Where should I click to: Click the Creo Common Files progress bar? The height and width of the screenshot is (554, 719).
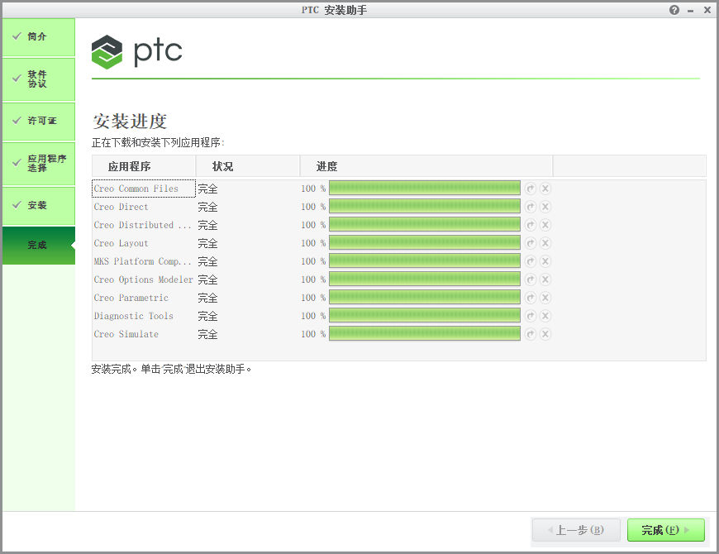[425, 188]
